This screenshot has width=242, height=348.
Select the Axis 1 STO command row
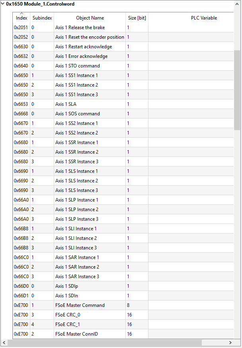tap(123, 66)
